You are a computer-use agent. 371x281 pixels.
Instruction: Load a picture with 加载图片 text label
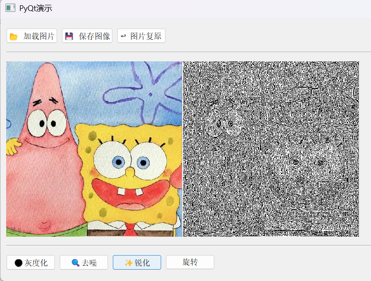tap(39, 36)
